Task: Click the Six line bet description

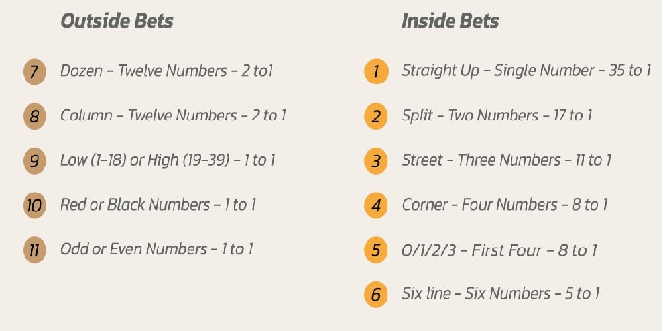Action: (x=501, y=293)
